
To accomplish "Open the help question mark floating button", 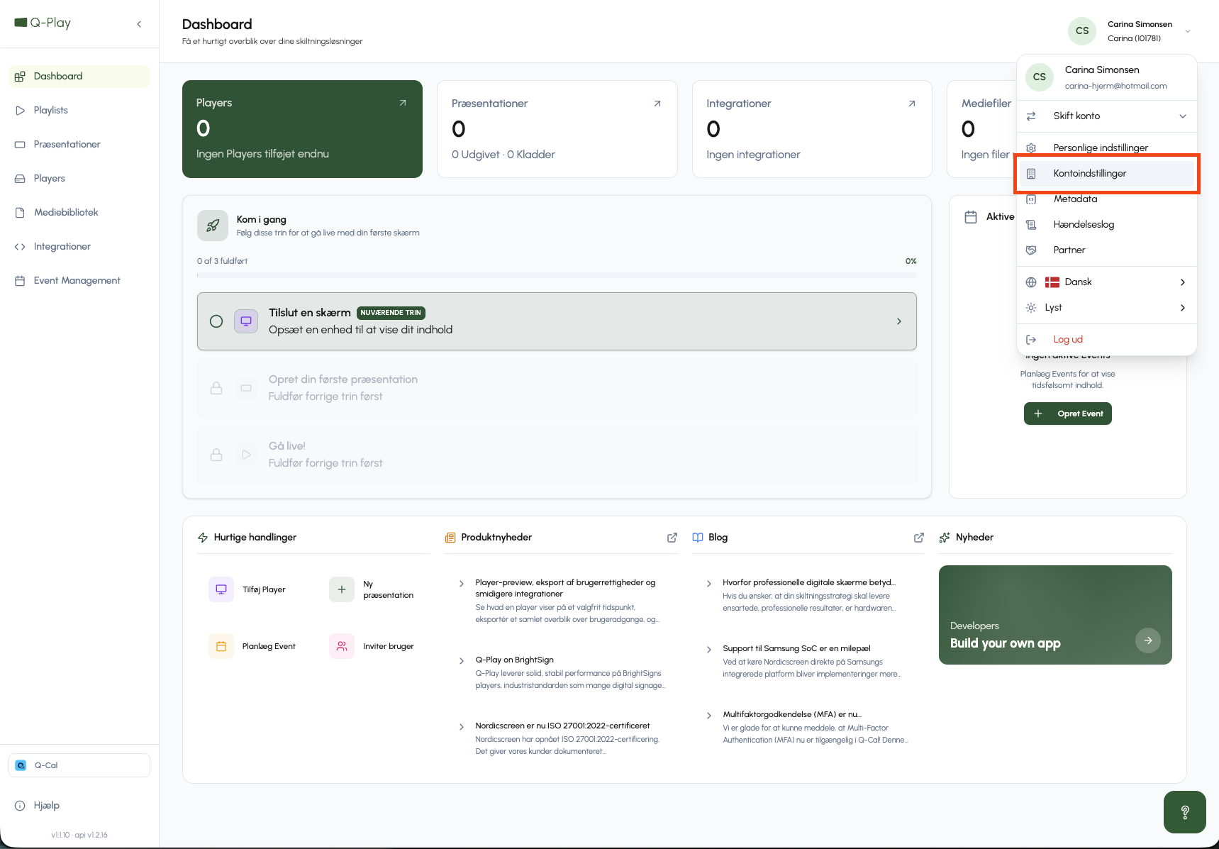I will pyautogui.click(x=1184, y=812).
